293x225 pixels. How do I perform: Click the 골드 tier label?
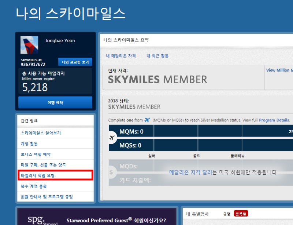(x=196, y=156)
